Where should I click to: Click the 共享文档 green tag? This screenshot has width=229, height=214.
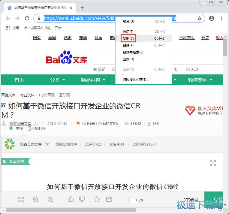point(16,161)
